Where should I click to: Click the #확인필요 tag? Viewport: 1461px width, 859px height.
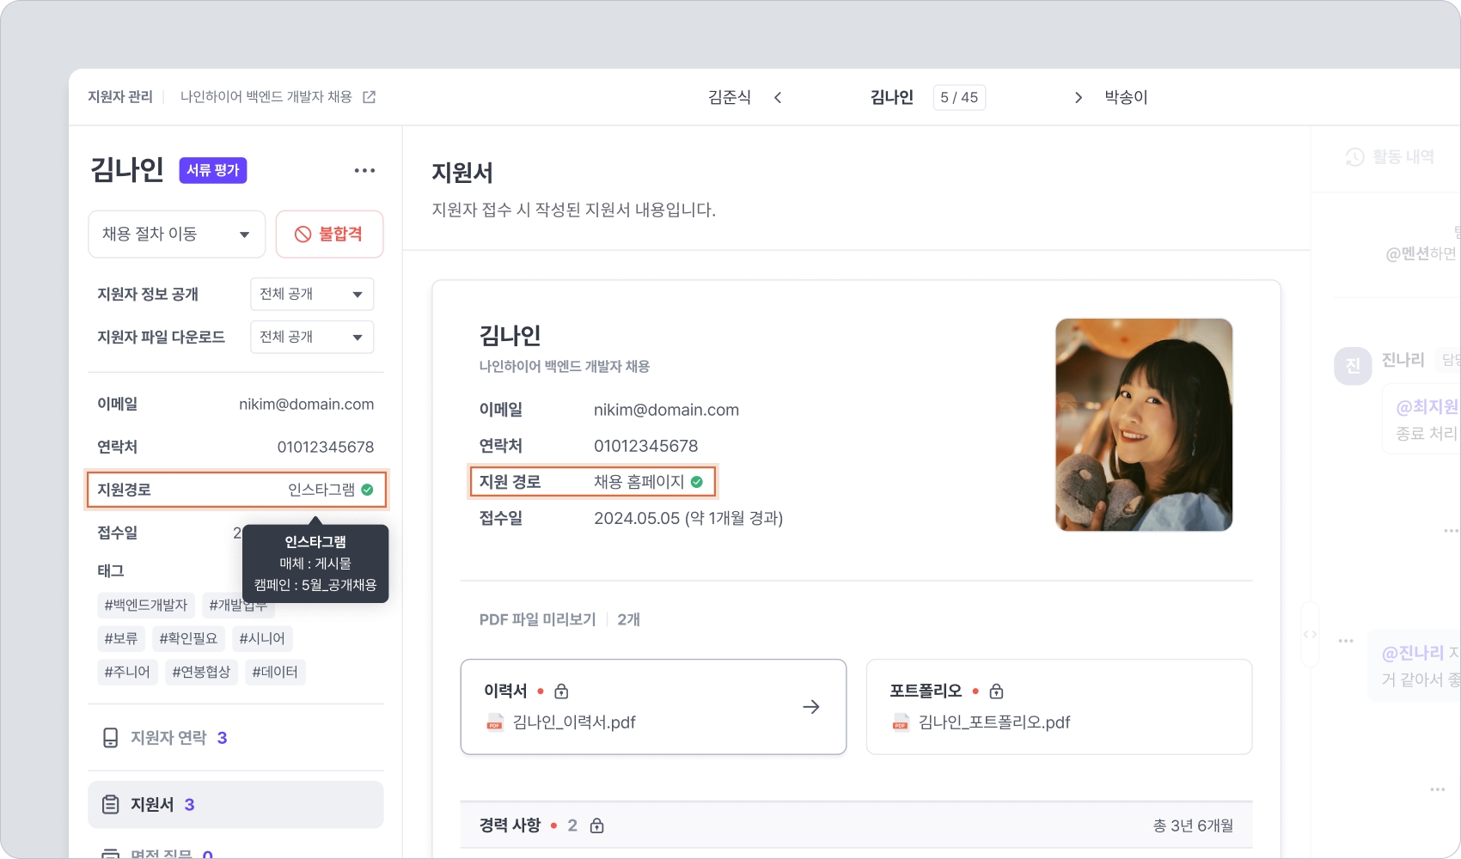[x=188, y=638]
